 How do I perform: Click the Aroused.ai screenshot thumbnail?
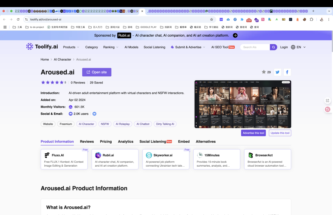coord(243,104)
